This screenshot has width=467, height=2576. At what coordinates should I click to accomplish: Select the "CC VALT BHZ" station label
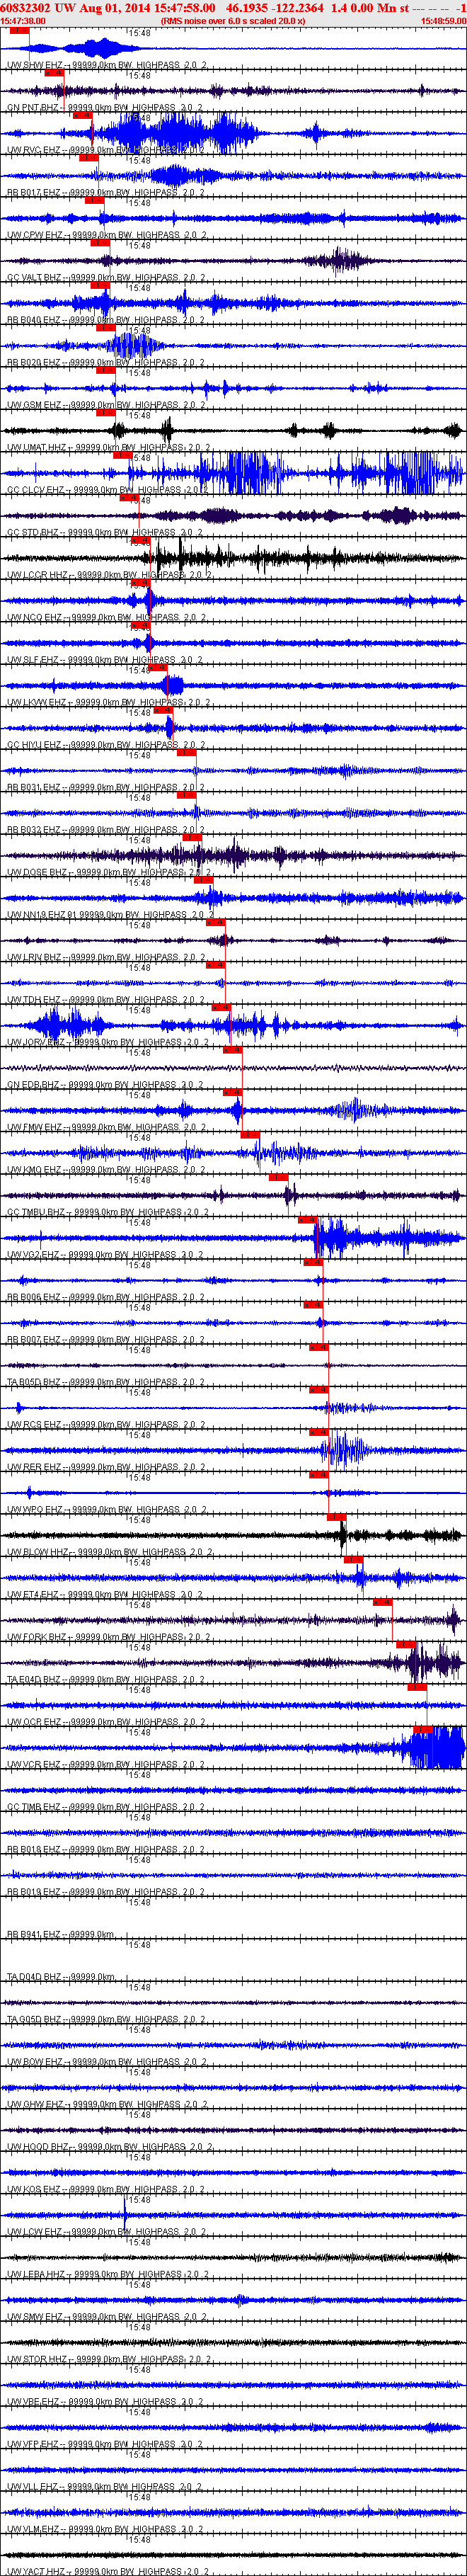(34, 277)
